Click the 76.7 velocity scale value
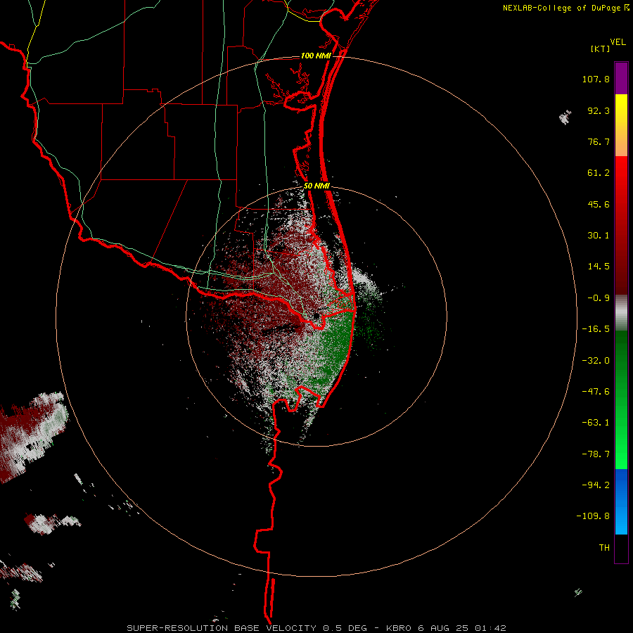The image size is (633, 633). tap(599, 141)
